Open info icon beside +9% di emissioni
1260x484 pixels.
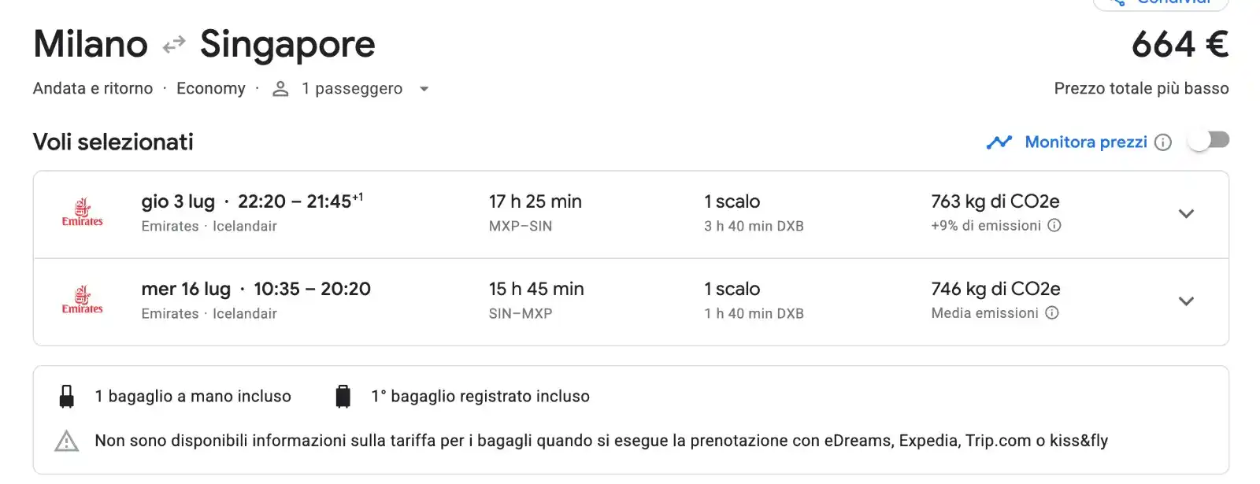click(1054, 225)
